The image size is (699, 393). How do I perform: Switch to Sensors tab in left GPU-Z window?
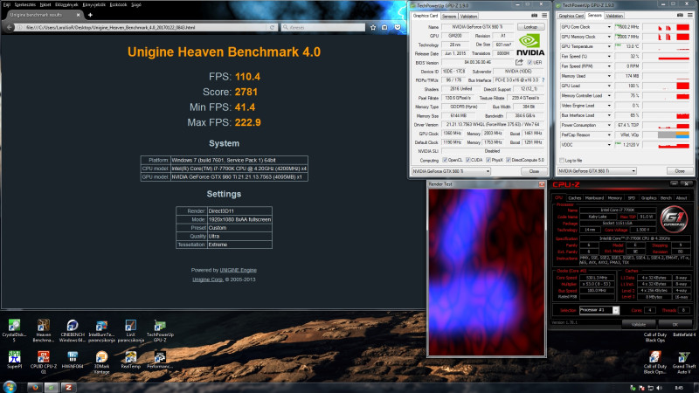449,17
